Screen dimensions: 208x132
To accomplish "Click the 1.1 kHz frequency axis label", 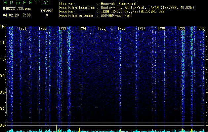I will coord(3,43).
